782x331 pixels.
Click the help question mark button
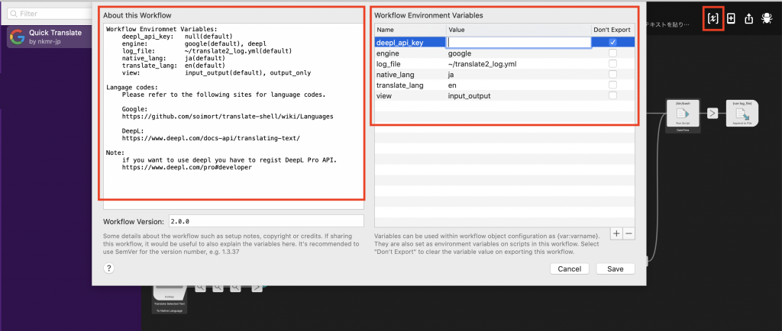click(109, 268)
